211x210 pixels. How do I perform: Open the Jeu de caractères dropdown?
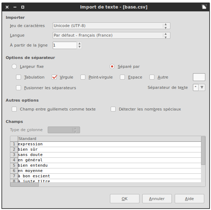click(111, 26)
